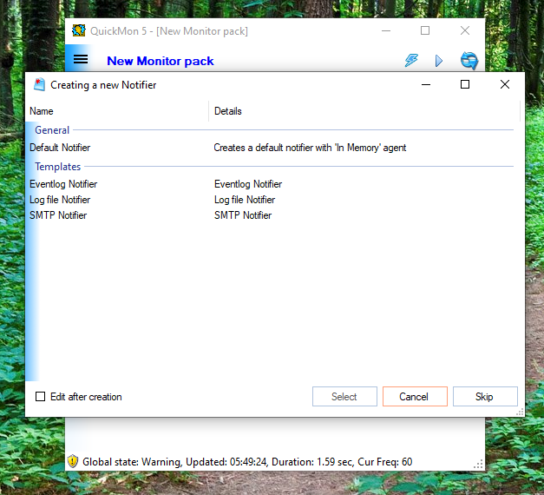Click the lightning bolt refresh icon
The height and width of the screenshot is (495, 544).
coord(411,61)
